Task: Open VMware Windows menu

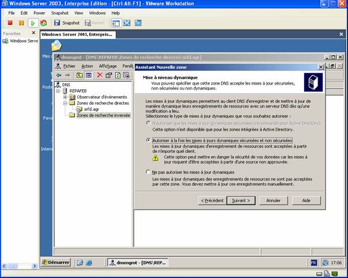Action: [97, 13]
